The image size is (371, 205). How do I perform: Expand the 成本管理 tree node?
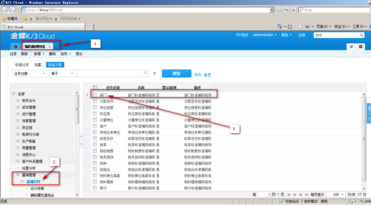tap(18, 107)
